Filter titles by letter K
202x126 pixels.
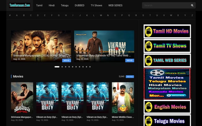pyautogui.click(x=87, y=15)
